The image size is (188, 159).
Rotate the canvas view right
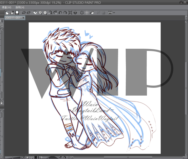point(65,13)
